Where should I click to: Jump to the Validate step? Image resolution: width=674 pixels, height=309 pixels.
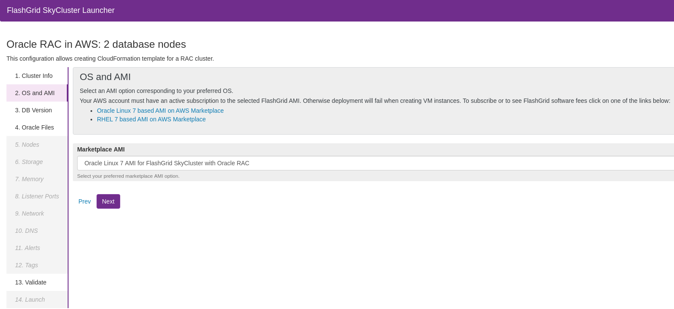(31, 282)
